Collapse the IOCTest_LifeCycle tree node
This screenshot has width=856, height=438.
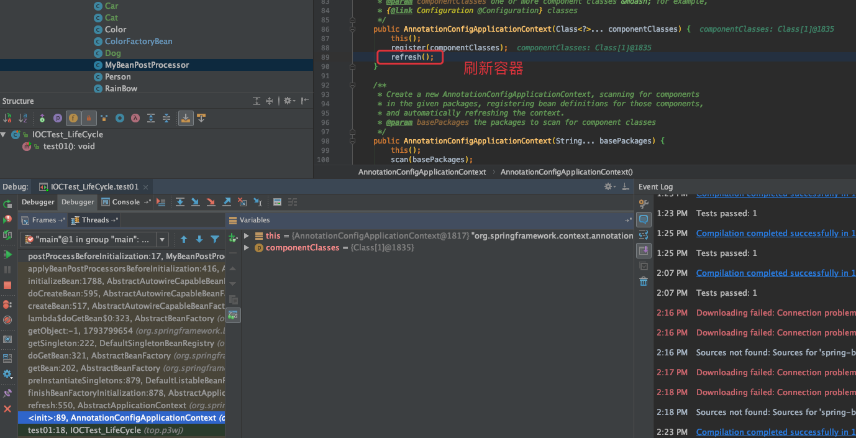(x=4, y=135)
